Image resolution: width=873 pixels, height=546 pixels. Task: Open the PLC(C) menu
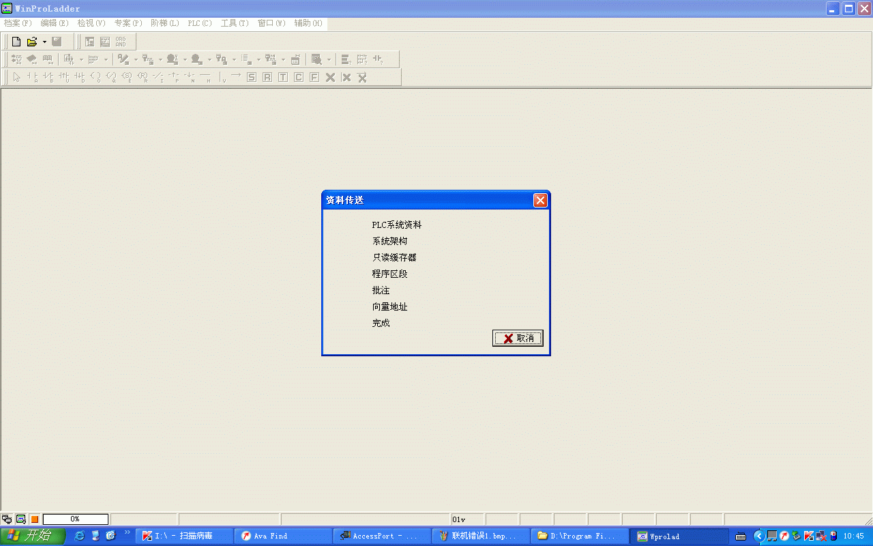(200, 23)
